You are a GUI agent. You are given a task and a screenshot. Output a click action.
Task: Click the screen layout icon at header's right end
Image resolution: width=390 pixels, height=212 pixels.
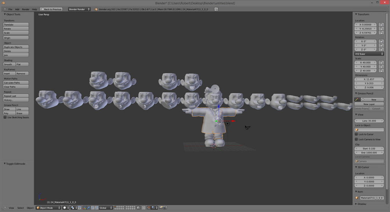click(216, 9)
